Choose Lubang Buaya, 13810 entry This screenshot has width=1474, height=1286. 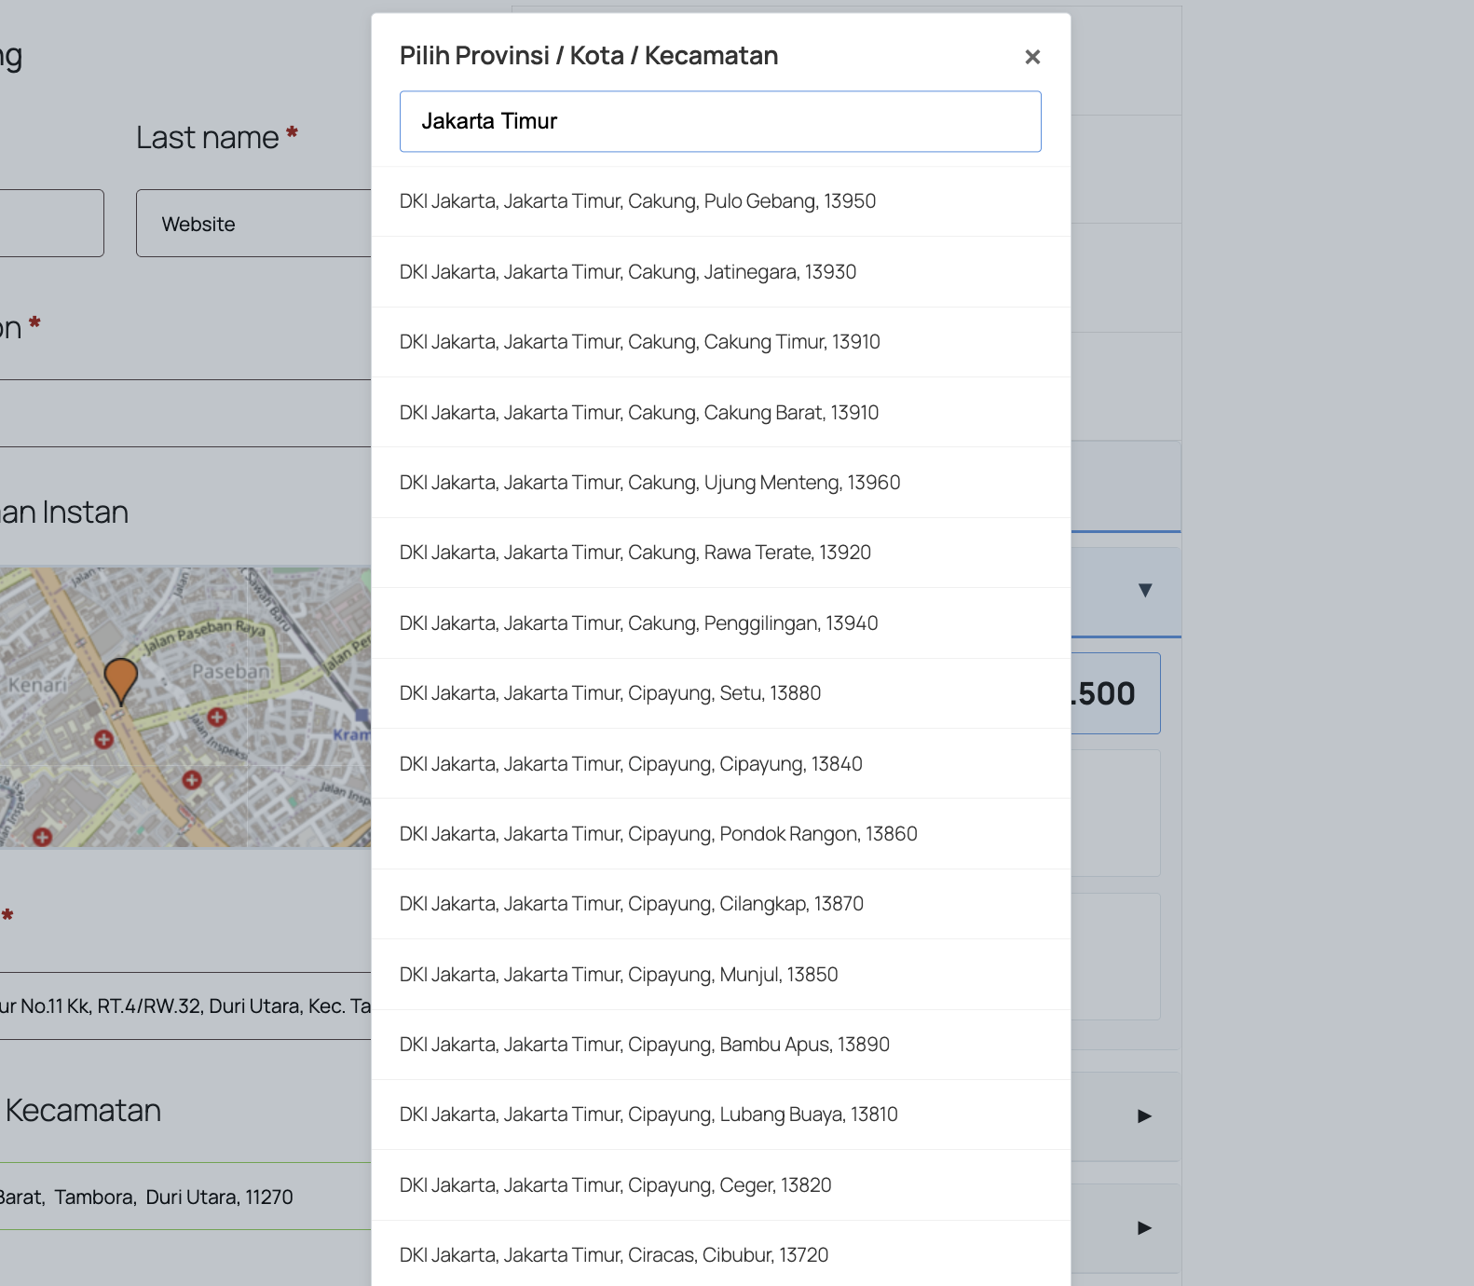[x=648, y=1115]
